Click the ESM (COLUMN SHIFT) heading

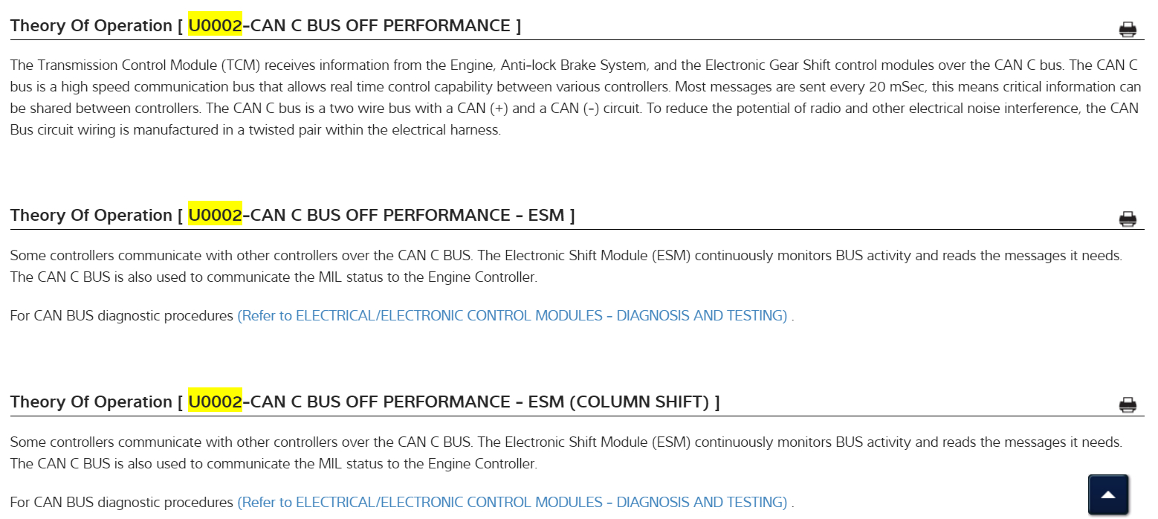[364, 402]
